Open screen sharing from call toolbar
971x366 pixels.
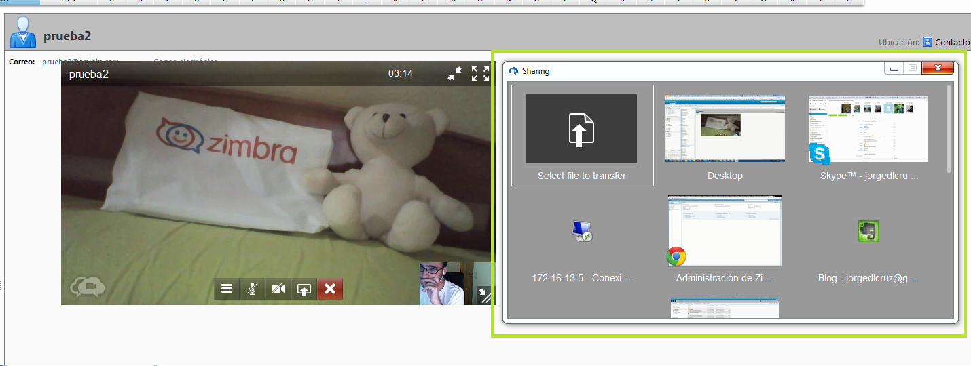(x=304, y=289)
